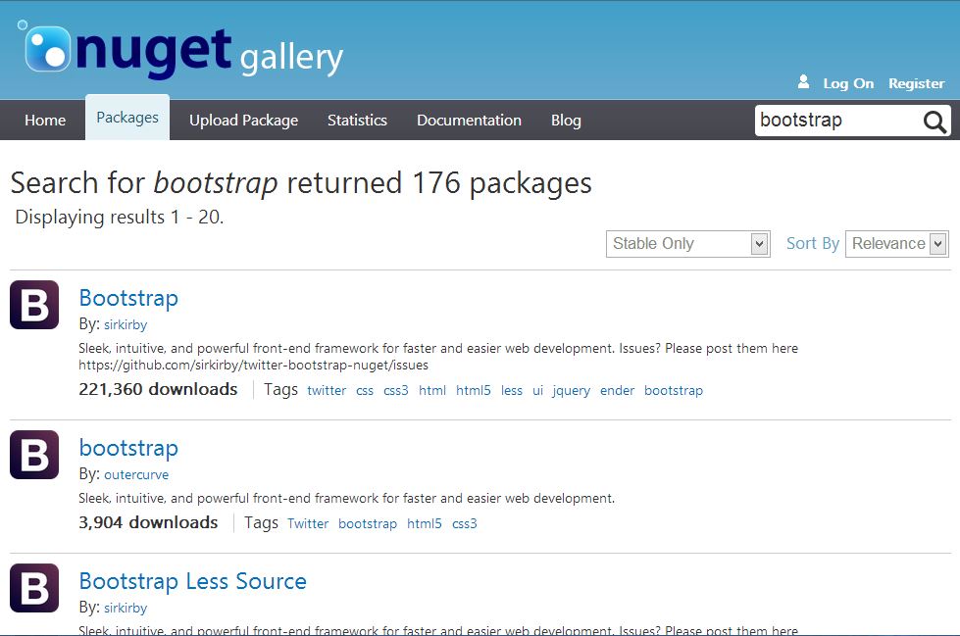
Task: Click the twitter tag on Bootstrap
Action: coord(327,391)
